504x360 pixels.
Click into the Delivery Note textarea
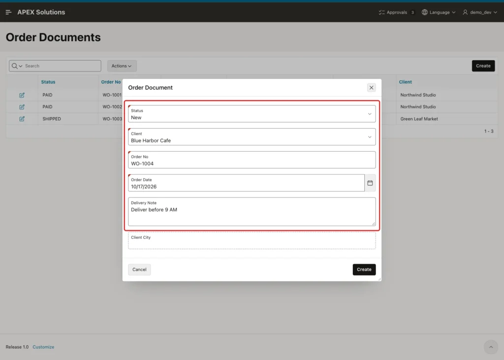pyautogui.click(x=252, y=212)
